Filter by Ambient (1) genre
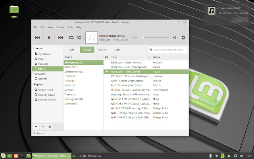 tap(83, 67)
